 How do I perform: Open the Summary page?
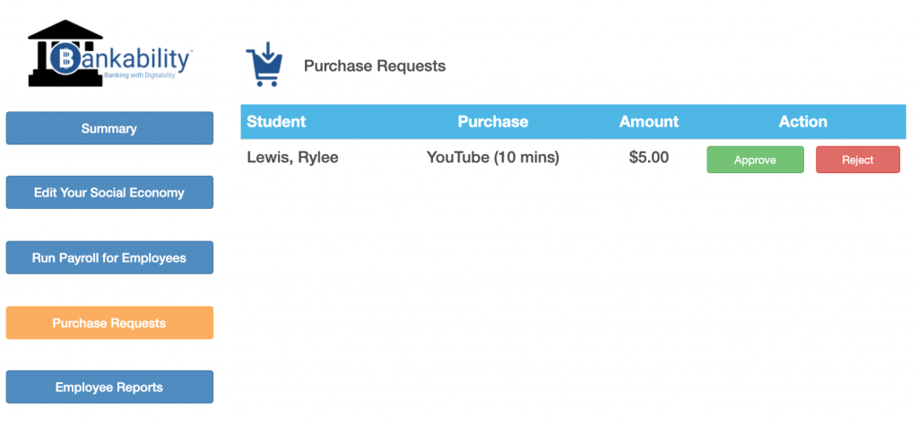(109, 128)
